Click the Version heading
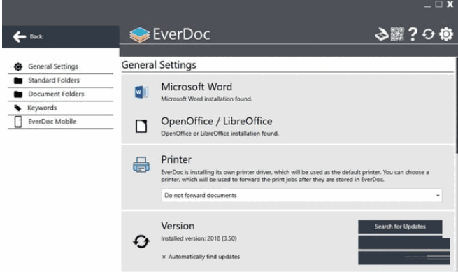Screen dimensions: 458x272 178,226
